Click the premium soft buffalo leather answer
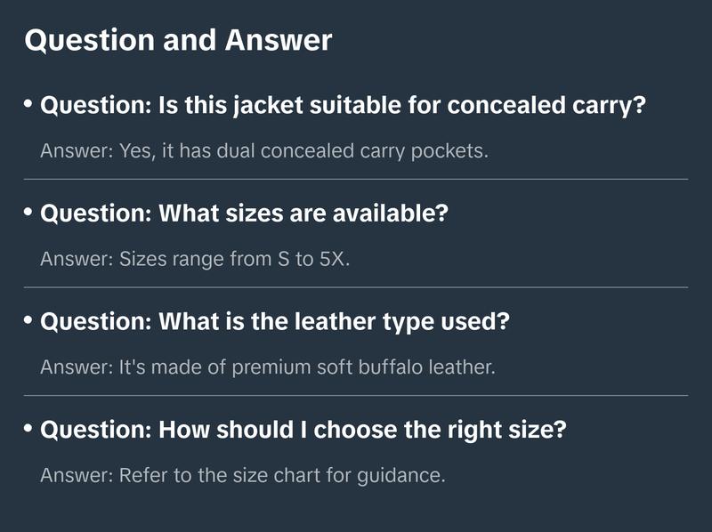712x532 pixels. [x=267, y=367]
